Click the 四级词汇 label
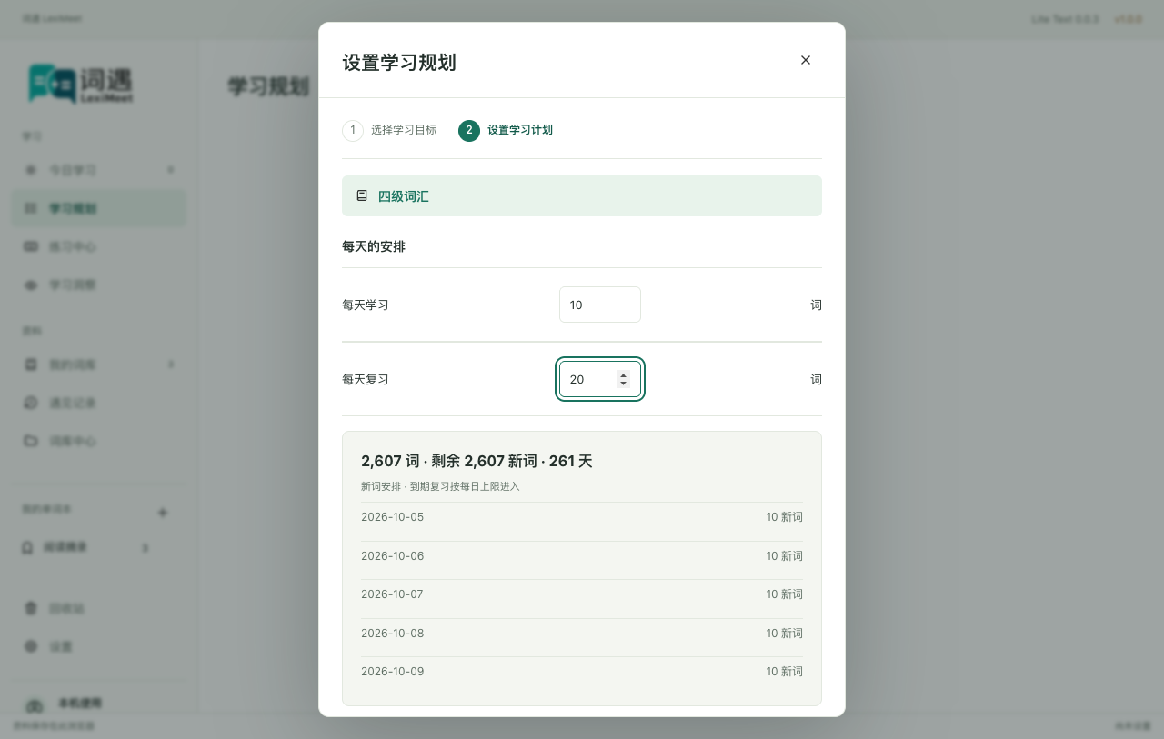This screenshot has height=739, width=1164. 404,196
